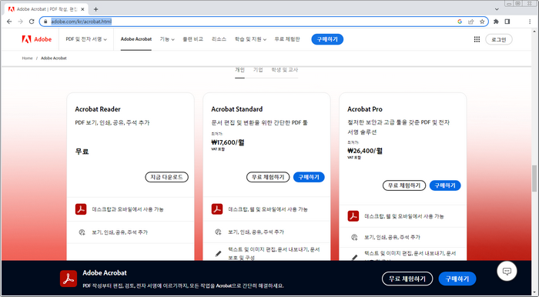Select the 학생 및 교사 pricing tab
Screen dimensions: 539x297
click(x=285, y=70)
